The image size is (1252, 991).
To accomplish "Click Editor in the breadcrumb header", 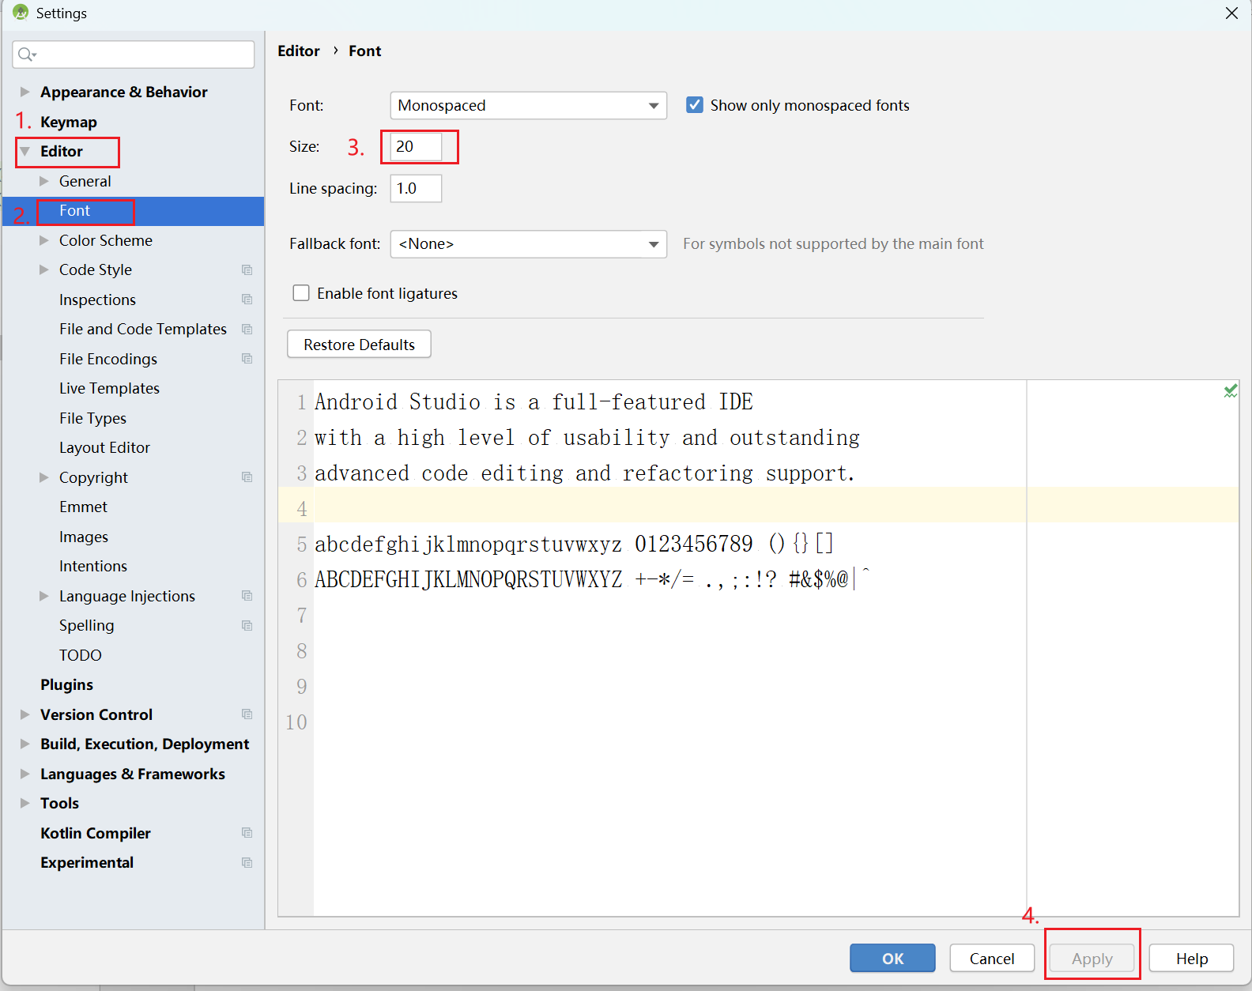I will pyautogui.click(x=299, y=51).
